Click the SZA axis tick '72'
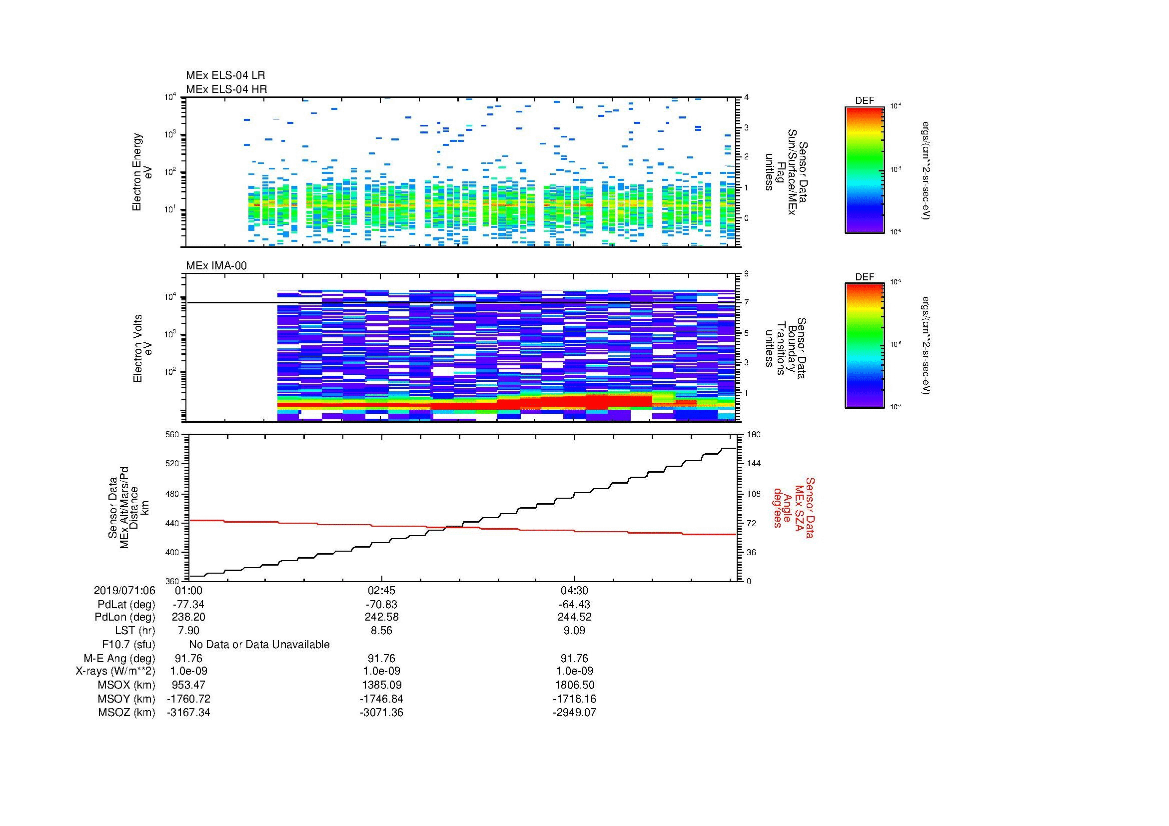 [x=751, y=523]
